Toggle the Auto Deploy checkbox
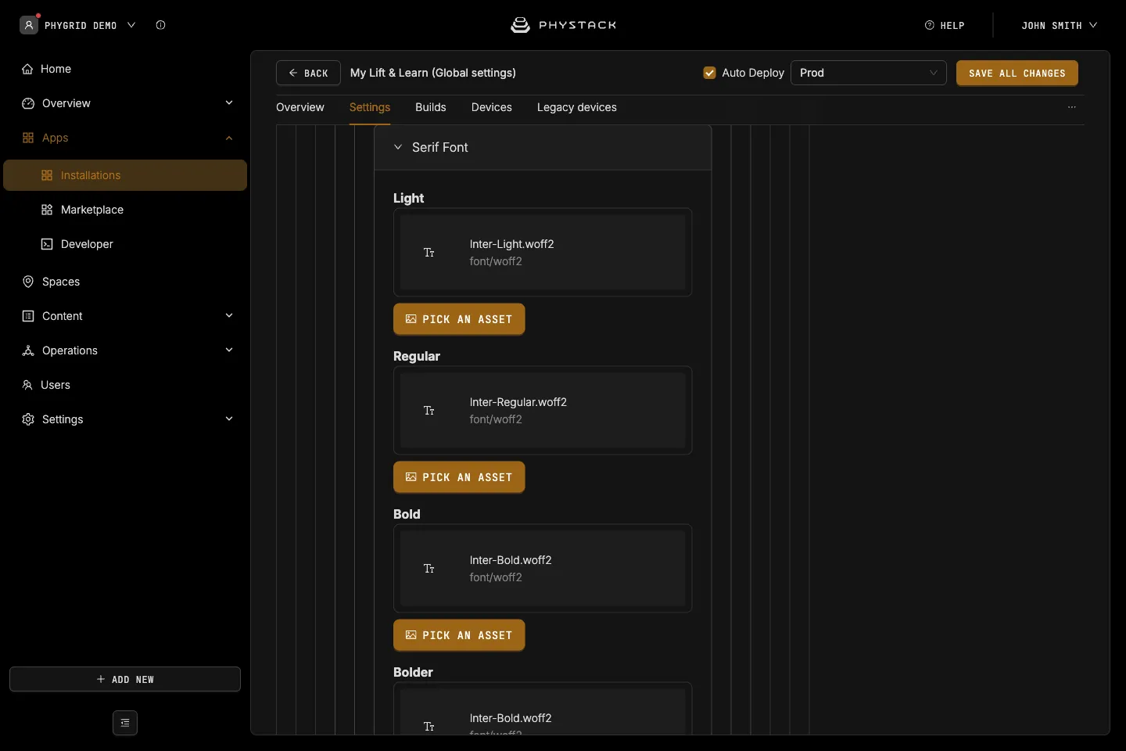 tap(710, 73)
